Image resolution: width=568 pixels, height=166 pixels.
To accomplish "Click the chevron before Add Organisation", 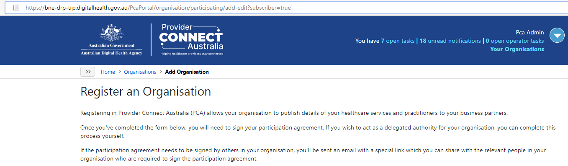I will tap(161, 72).
